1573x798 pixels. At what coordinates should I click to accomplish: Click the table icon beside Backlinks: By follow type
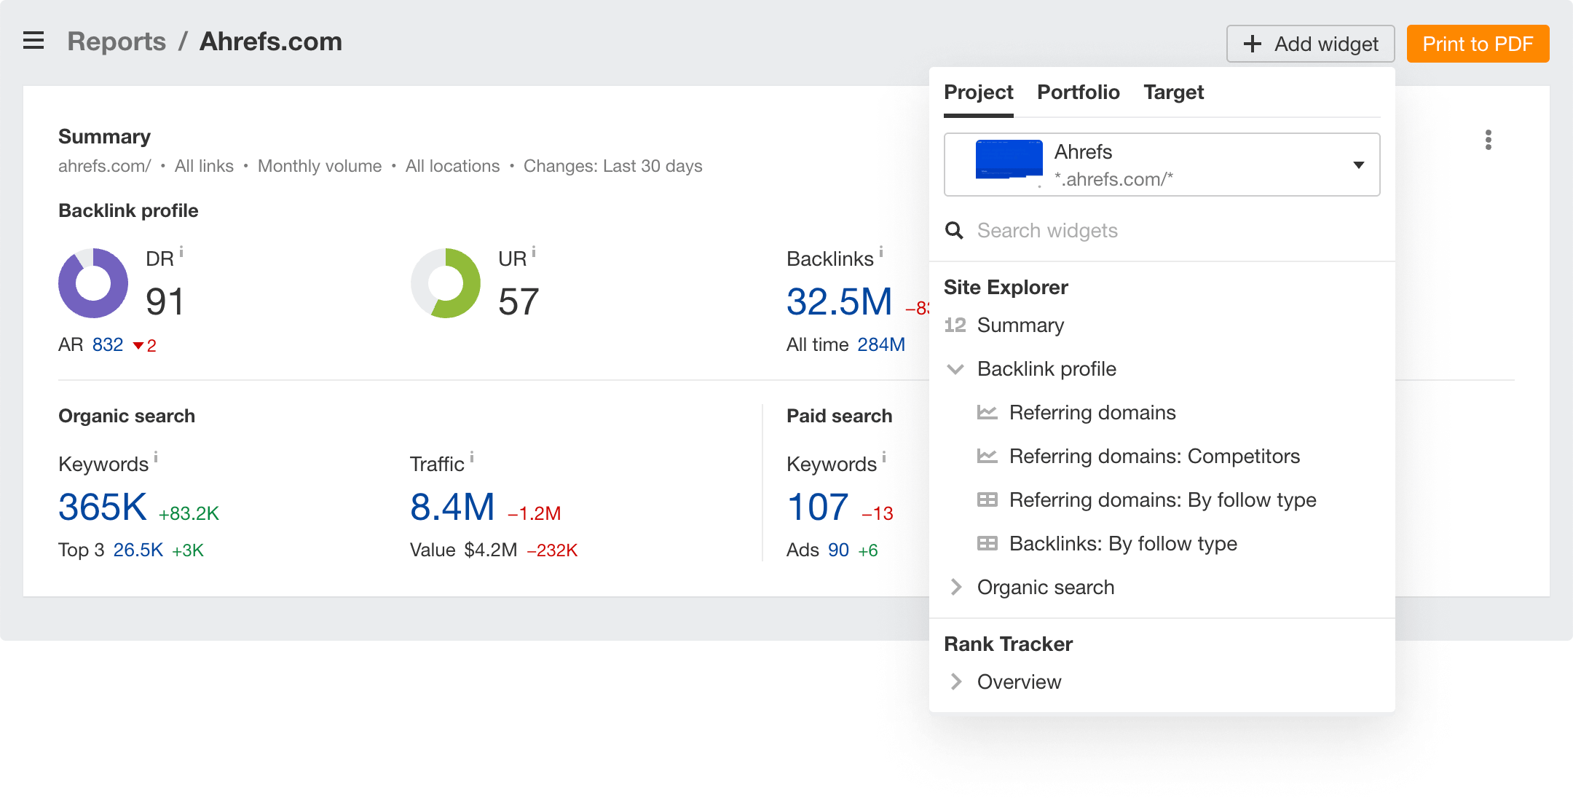click(987, 544)
